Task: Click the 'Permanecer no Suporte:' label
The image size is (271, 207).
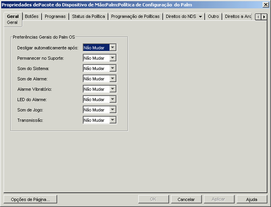Action: point(40,58)
